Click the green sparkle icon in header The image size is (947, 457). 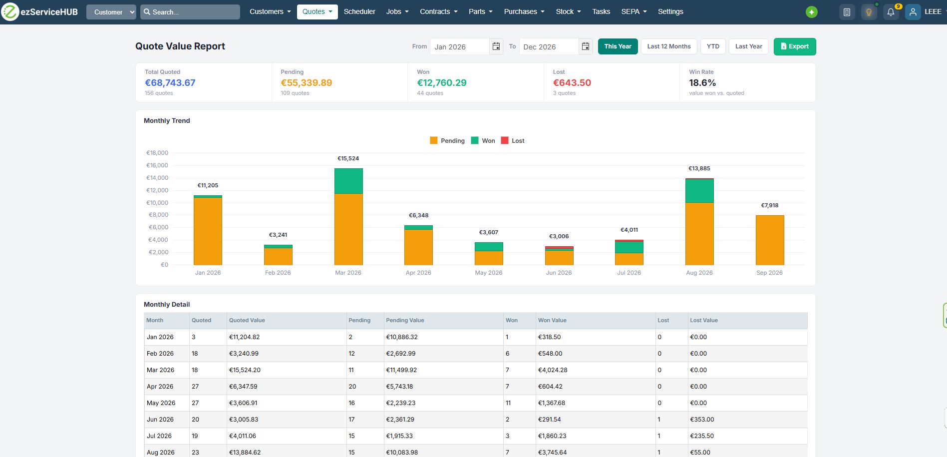[812, 12]
